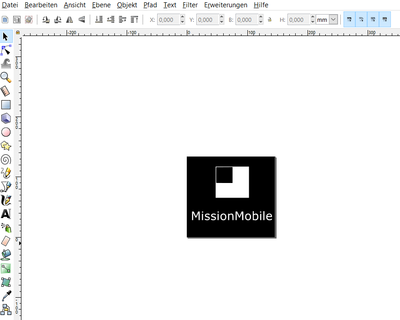Click the Deselect icon
The height and width of the screenshot is (320, 400).
pos(29,20)
